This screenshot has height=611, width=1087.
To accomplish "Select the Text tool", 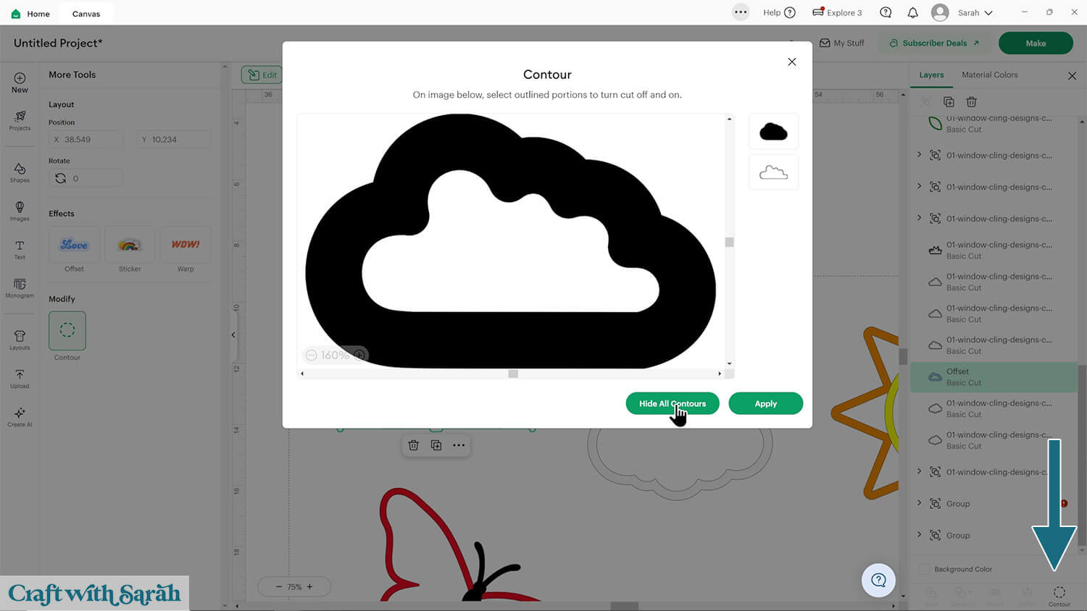I will [x=20, y=250].
